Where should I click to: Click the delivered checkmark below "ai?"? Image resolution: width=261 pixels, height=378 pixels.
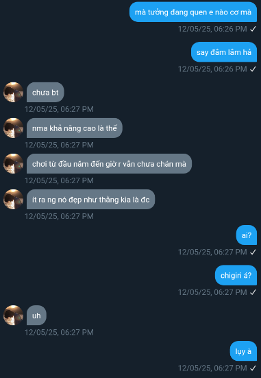[x=253, y=252]
